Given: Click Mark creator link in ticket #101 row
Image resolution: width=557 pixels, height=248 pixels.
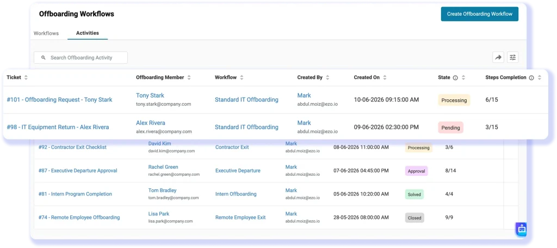Looking at the screenshot, I should 304,96.
